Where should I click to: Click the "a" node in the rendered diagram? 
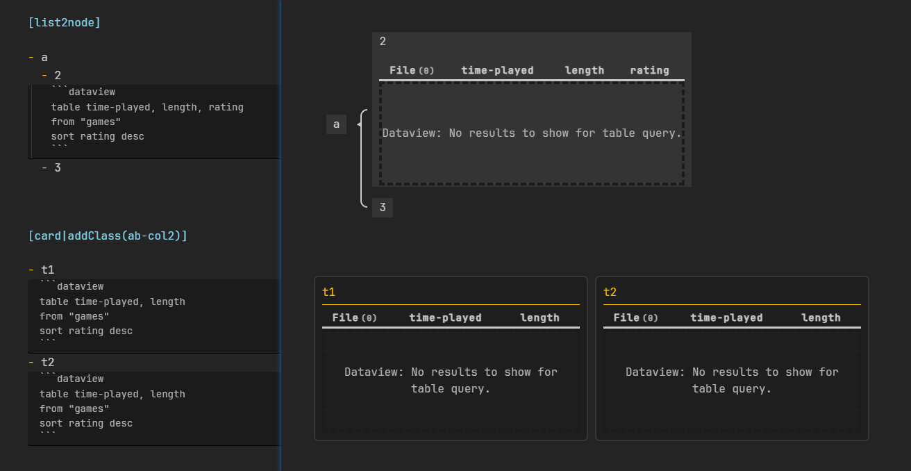tap(336, 124)
